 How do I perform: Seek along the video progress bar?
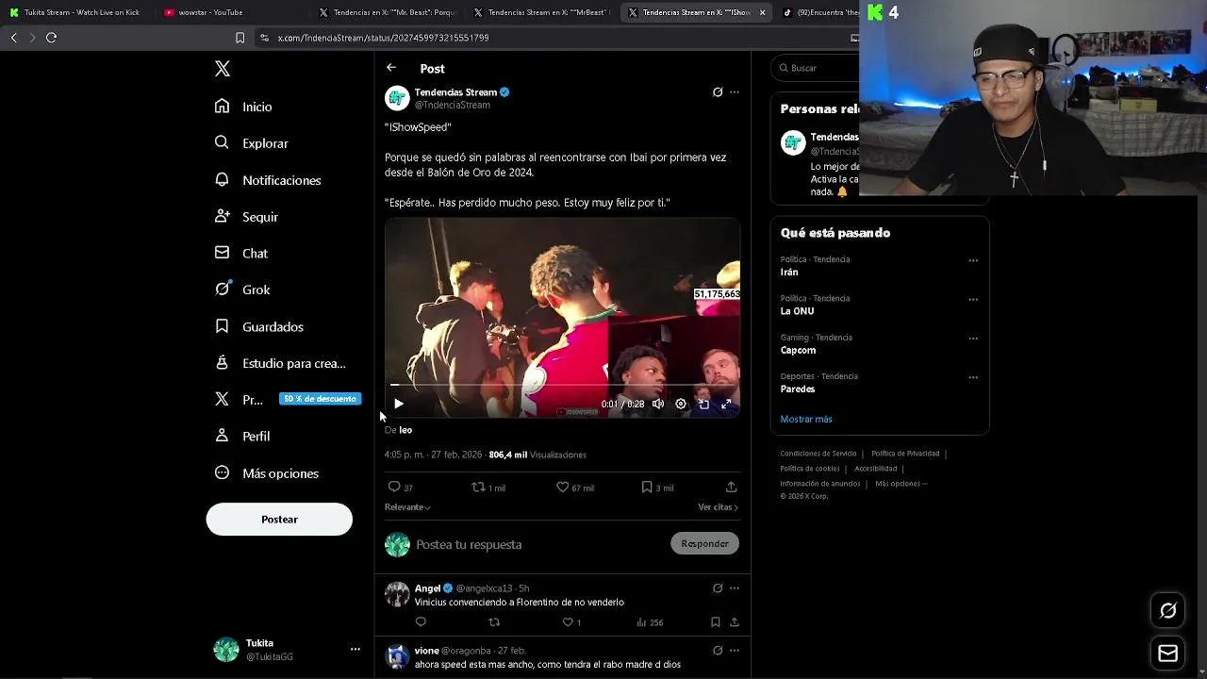point(562,385)
